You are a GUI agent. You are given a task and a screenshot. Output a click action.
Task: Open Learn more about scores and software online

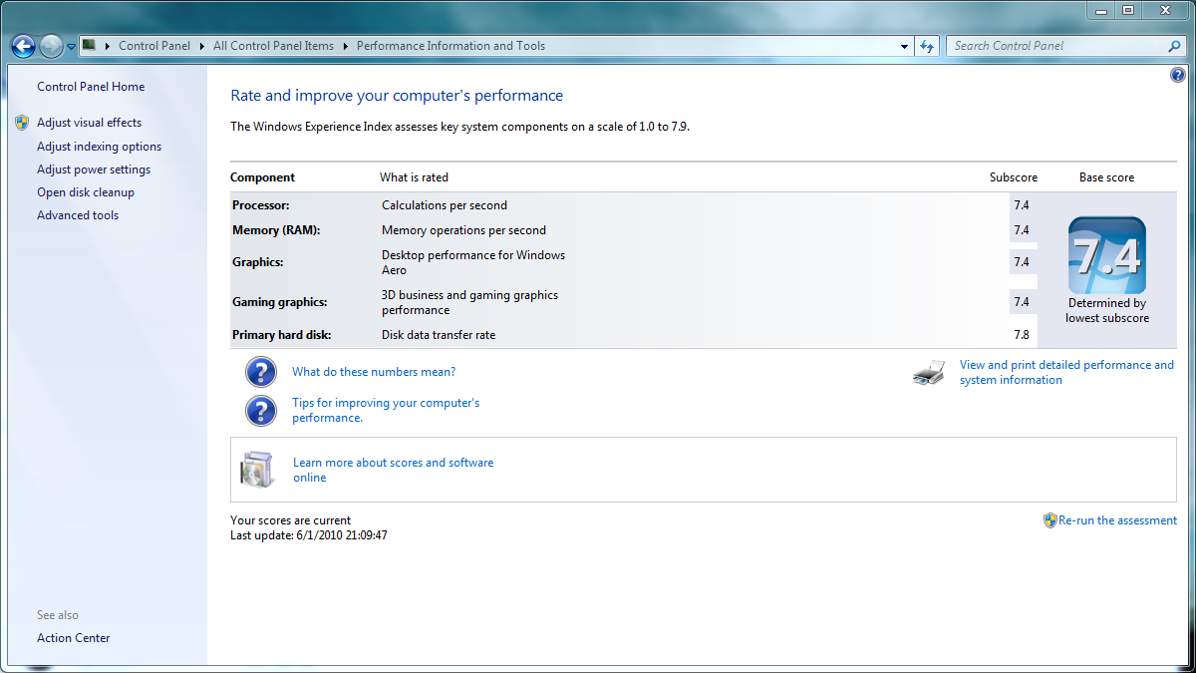click(394, 471)
